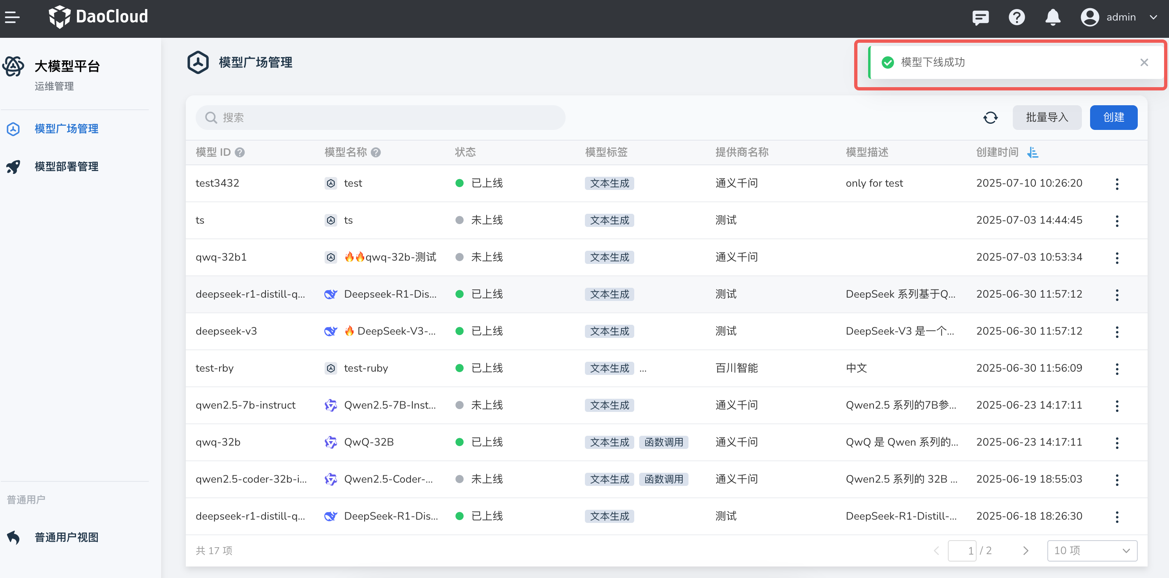Click the messages chat icon in header
The height and width of the screenshot is (578, 1169).
(x=980, y=18)
